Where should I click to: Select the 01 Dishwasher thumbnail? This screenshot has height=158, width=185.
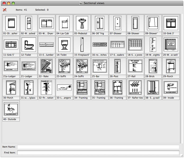pyautogui.click(x=11, y=24)
